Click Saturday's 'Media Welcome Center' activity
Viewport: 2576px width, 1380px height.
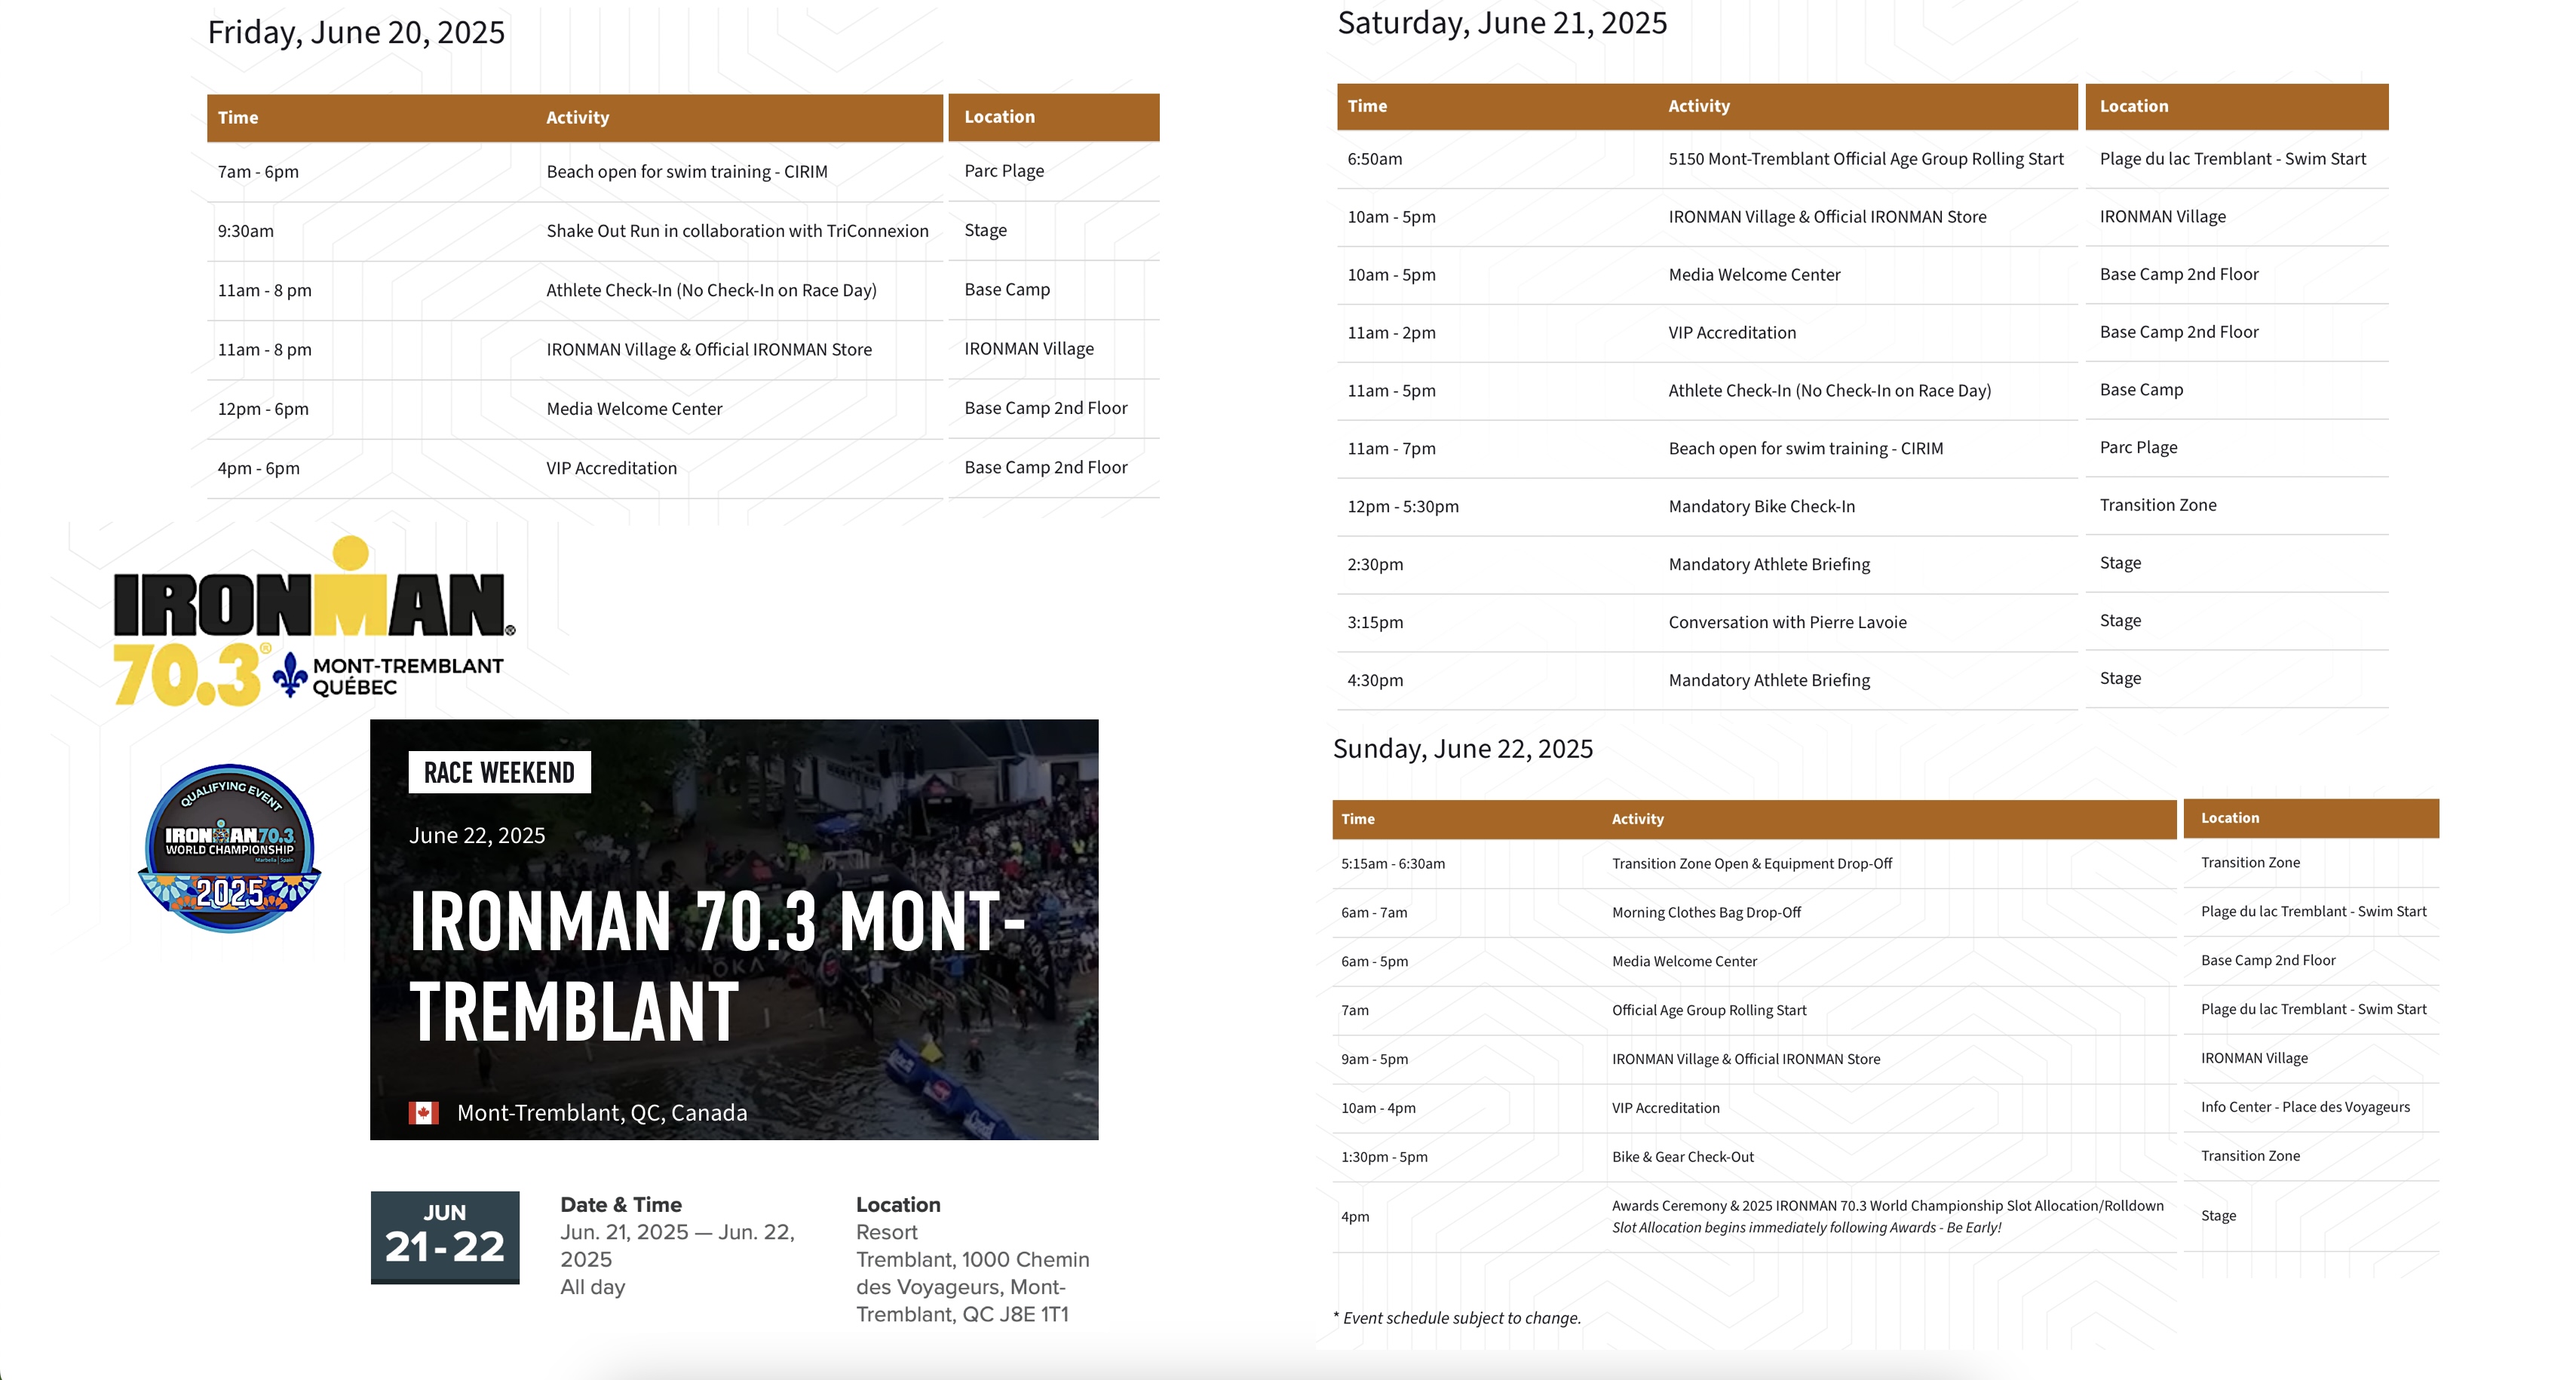coord(1754,275)
